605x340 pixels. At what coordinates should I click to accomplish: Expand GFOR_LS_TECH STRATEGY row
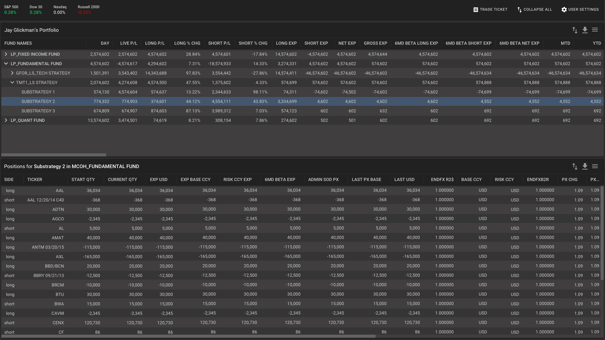(x=12, y=73)
